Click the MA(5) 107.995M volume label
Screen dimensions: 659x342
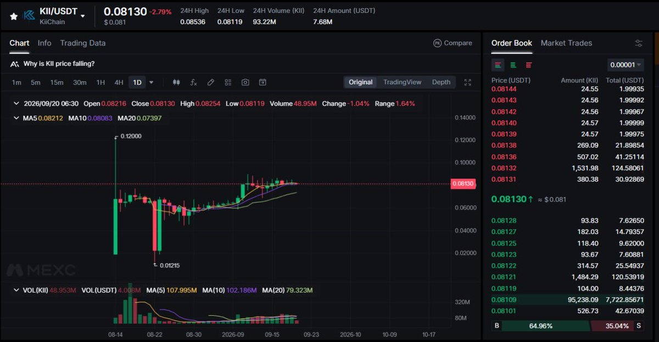[171, 290]
